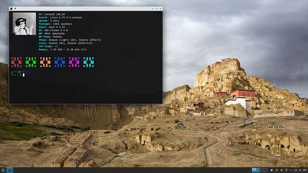Click the blue color block in terminal
Screen dimensions: 308x173
pyautogui.click(x=60, y=62)
